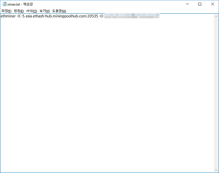Click 'asia.ethash-hub.miningpoolhub.com:20535' text
219x173 pixels.
[62, 16]
